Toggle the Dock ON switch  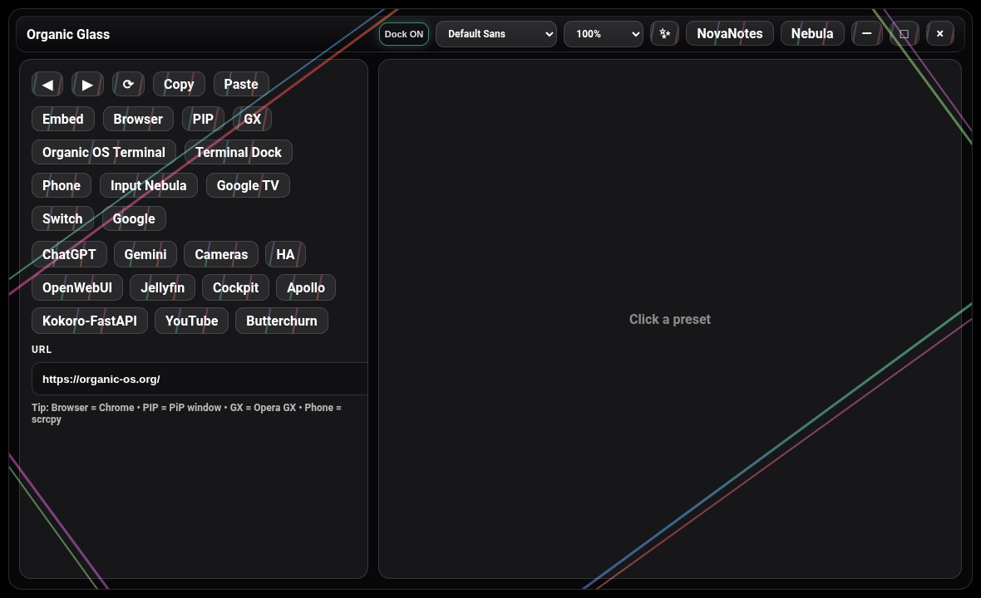pos(403,34)
